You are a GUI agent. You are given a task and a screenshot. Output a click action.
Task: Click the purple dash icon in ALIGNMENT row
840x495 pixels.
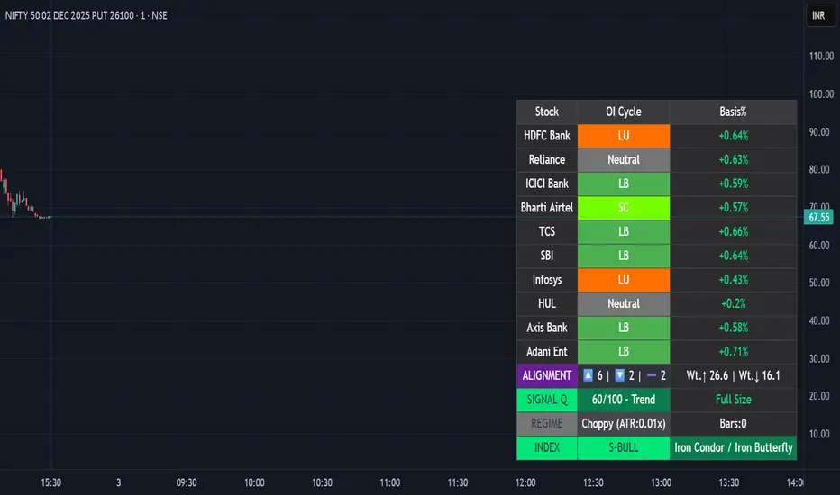(653, 375)
